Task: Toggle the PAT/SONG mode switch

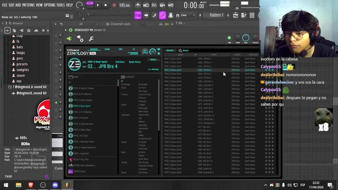Action: coord(90,5)
